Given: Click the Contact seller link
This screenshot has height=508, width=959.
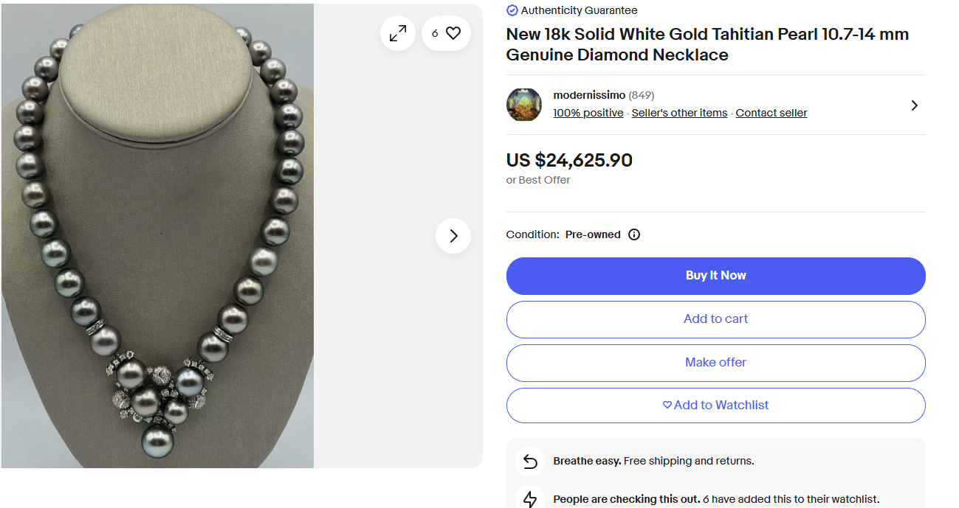Looking at the screenshot, I should pos(771,113).
